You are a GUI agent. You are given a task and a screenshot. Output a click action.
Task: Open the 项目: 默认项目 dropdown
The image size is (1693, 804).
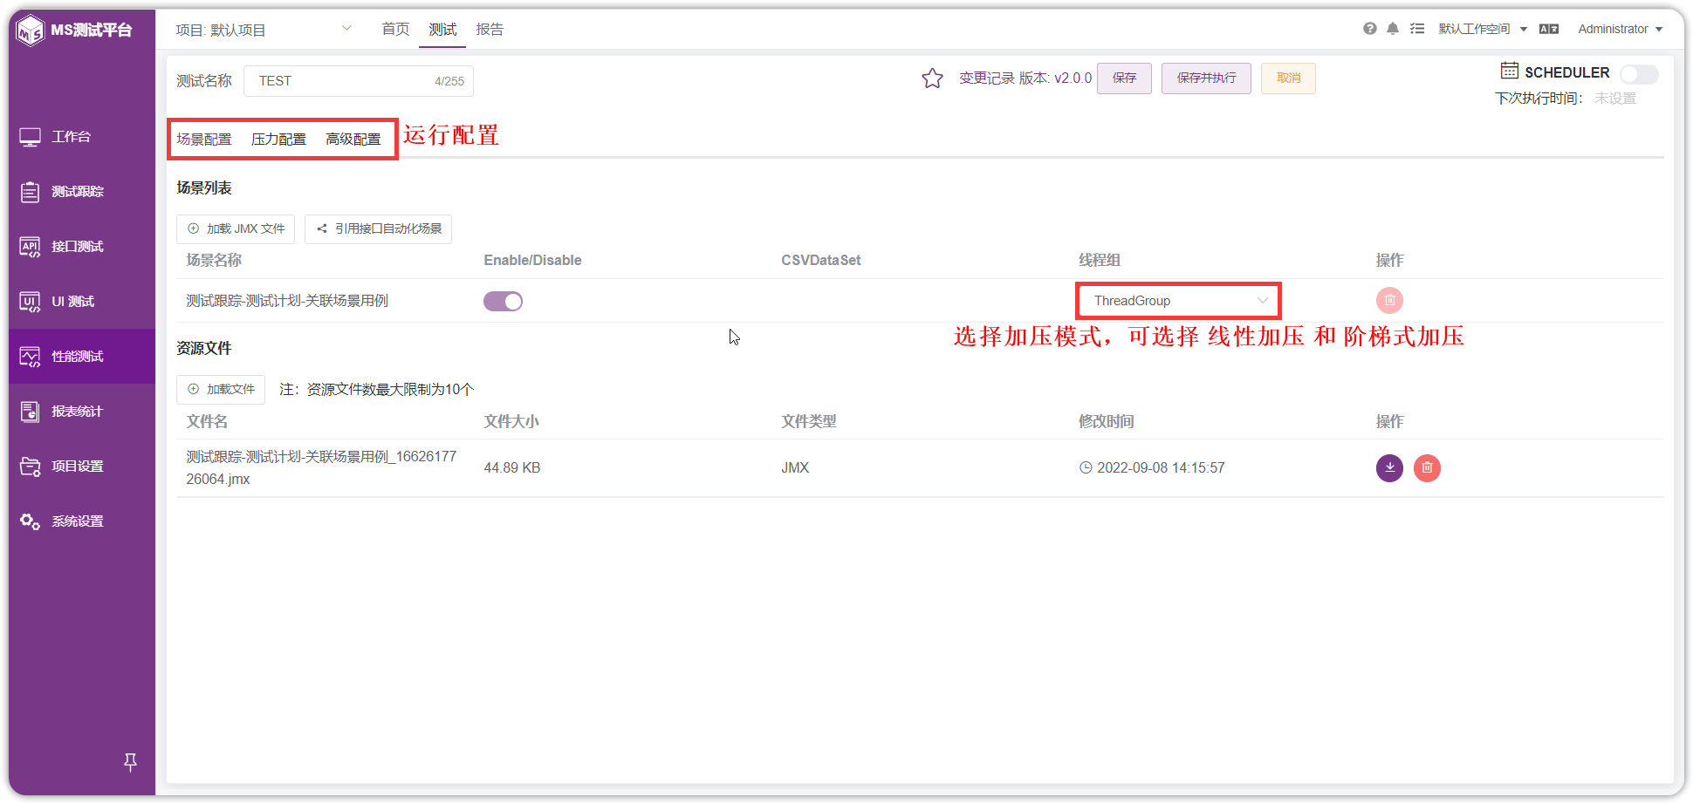[x=264, y=30]
